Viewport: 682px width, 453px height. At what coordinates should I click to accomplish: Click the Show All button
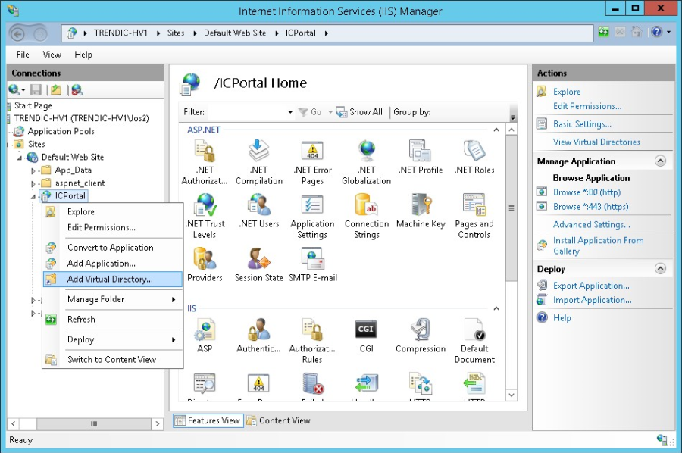[x=360, y=111]
